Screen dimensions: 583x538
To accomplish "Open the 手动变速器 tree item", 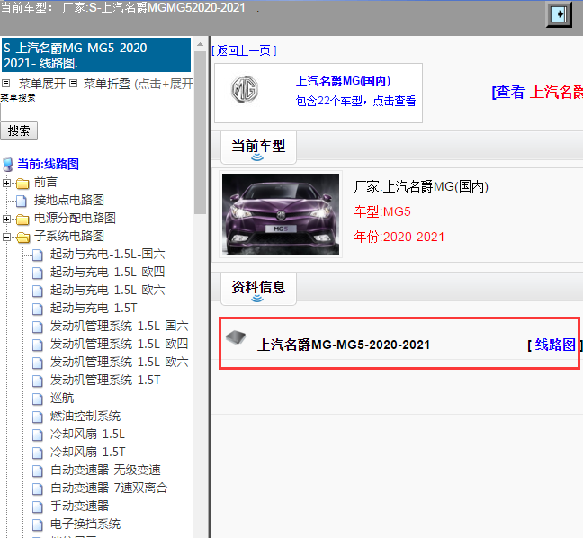I will point(79,506).
